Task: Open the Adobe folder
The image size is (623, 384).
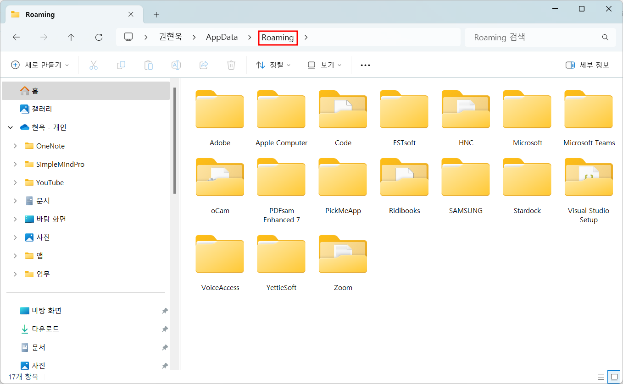Action: click(220, 119)
